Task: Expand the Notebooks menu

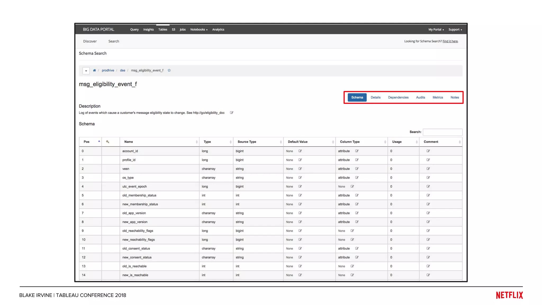Action: point(199,30)
